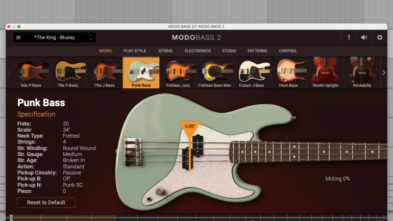
Task: Open the PATTERNS tab
Action: 257,51
